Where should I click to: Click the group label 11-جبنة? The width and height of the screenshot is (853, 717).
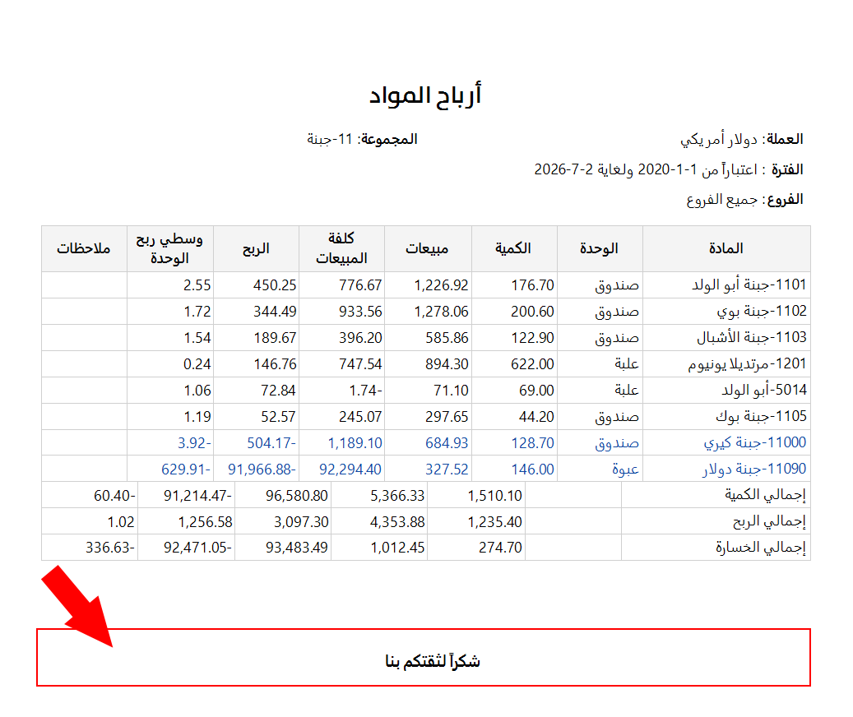(330, 140)
